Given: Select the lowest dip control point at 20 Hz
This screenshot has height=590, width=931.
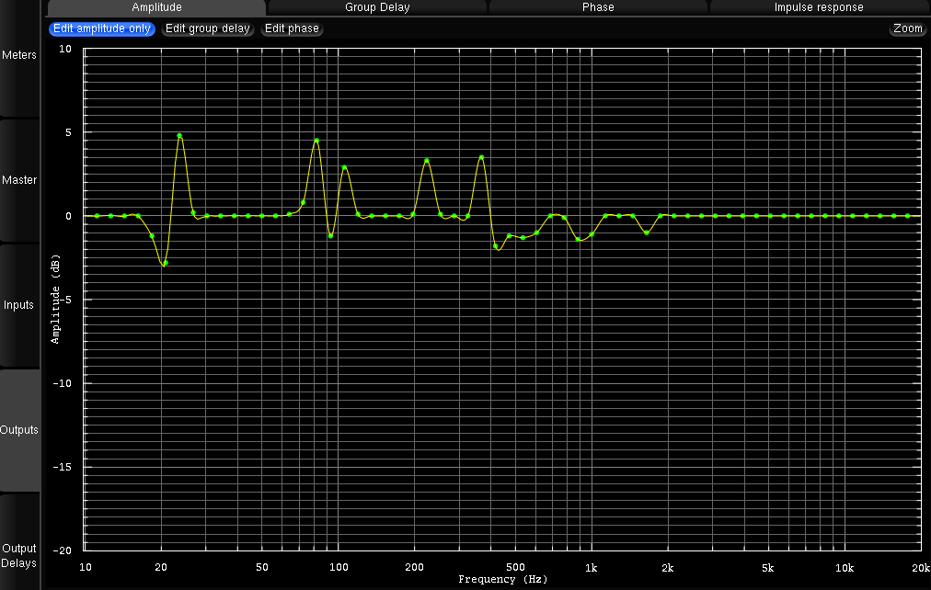Looking at the screenshot, I should click(x=166, y=263).
